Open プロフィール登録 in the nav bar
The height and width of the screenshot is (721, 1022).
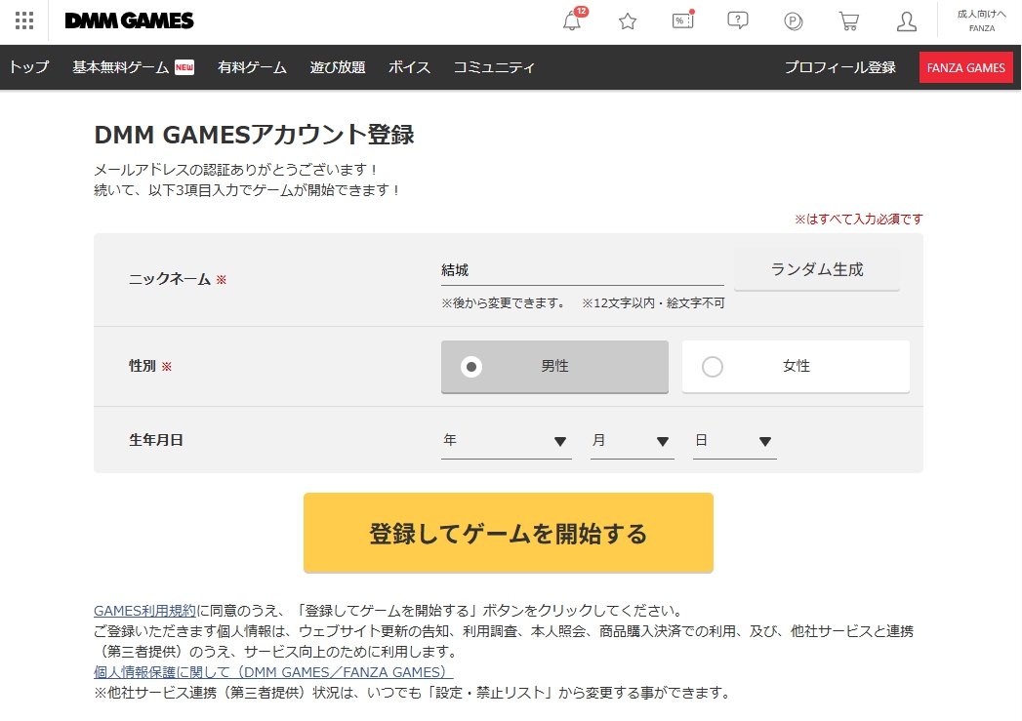tap(840, 67)
